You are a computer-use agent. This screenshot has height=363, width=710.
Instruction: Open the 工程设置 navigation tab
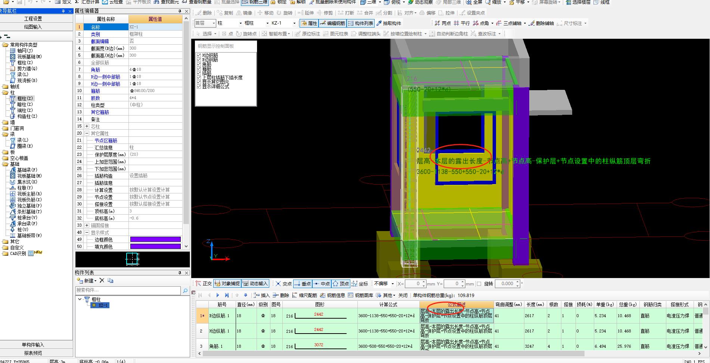tap(33, 19)
